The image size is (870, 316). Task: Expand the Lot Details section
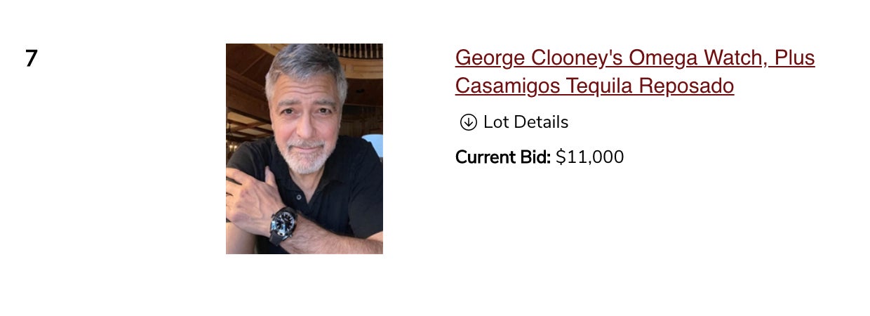click(514, 122)
